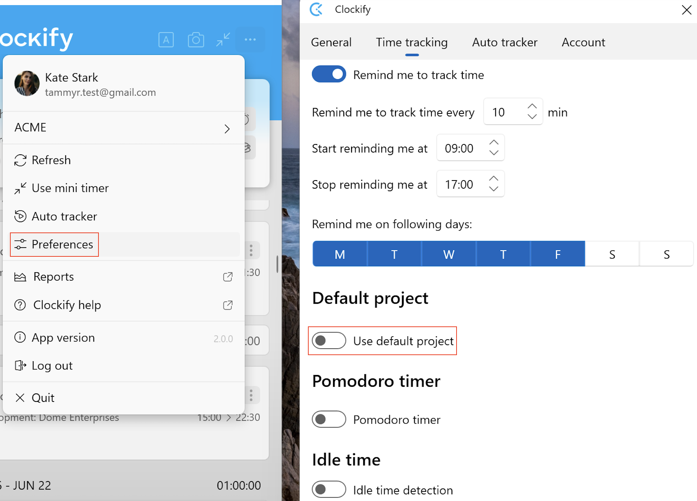697x501 pixels.
Task: Disable the Remind me to track time toggle
Action: pyautogui.click(x=329, y=74)
